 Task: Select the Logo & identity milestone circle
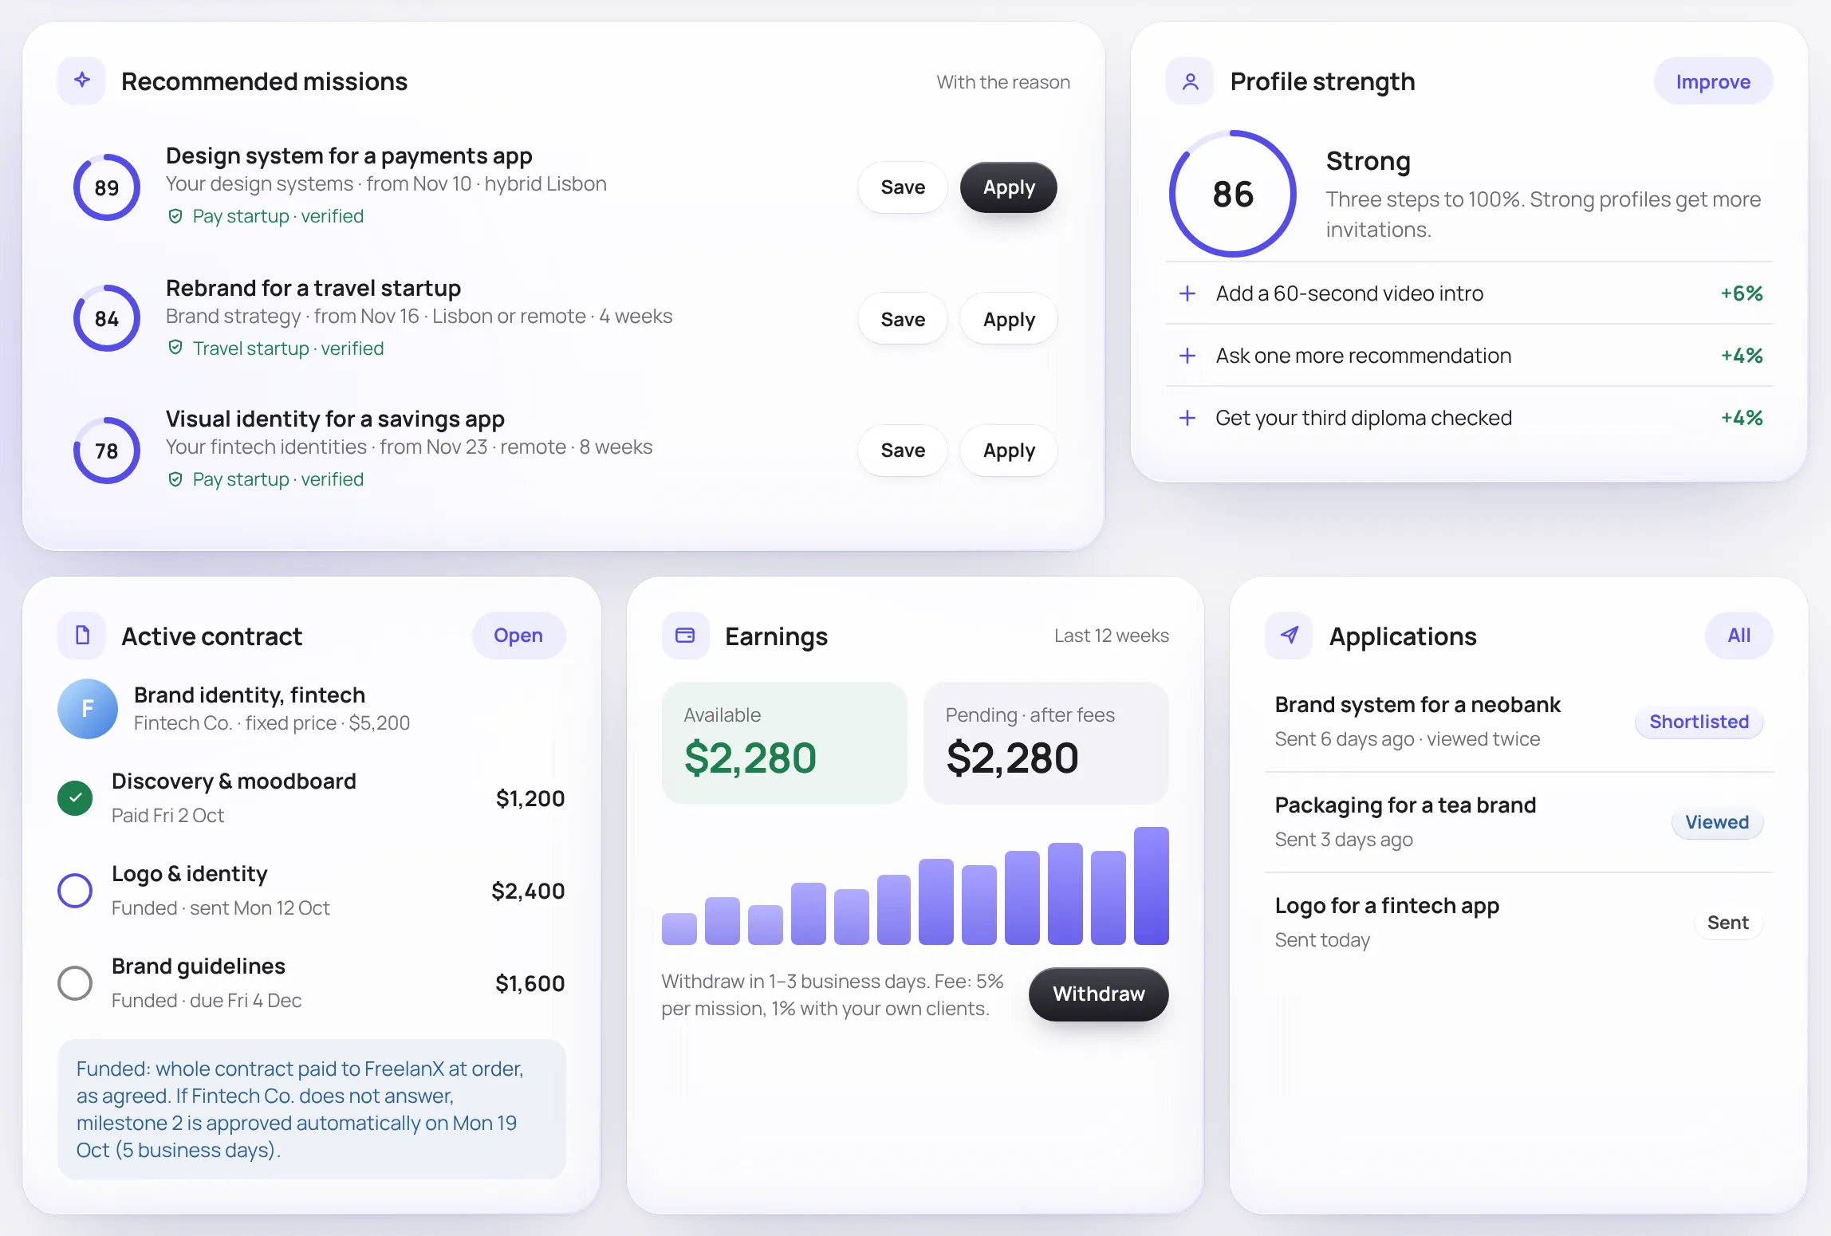[x=75, y=890]
